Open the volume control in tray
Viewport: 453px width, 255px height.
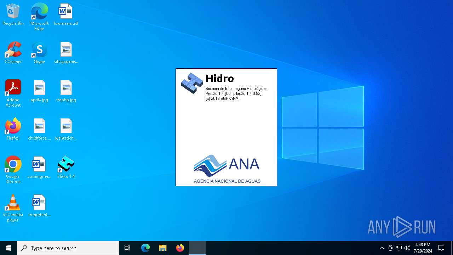(x=407, y=248)
